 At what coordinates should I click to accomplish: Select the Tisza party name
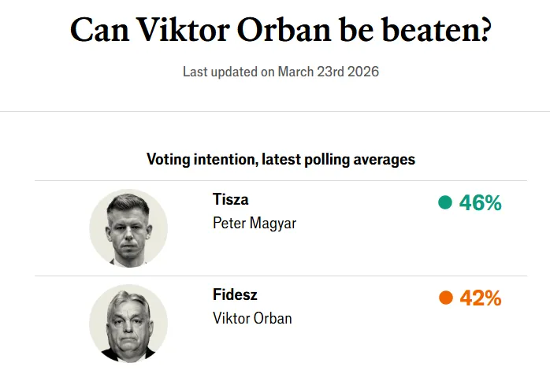[x=230, y=199]
